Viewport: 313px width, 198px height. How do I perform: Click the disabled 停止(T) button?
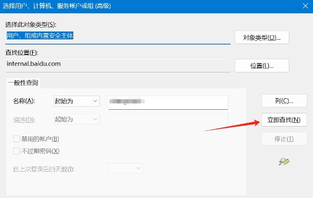point(284,139)
